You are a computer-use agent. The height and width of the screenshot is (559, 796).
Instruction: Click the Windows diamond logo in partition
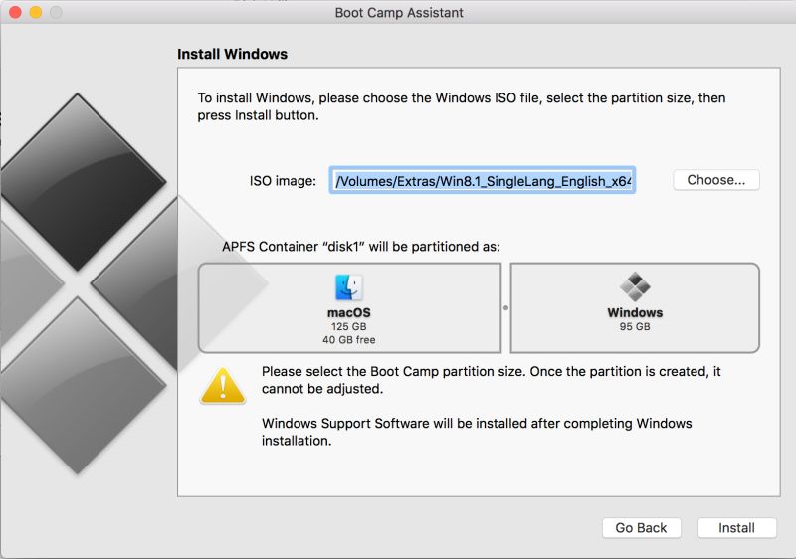[635, 286]
